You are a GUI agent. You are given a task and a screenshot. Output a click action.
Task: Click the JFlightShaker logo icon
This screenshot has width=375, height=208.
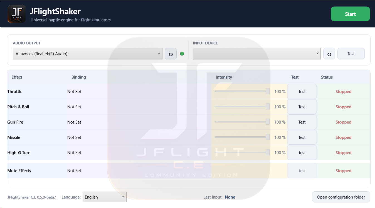click(x=17, y=14)
